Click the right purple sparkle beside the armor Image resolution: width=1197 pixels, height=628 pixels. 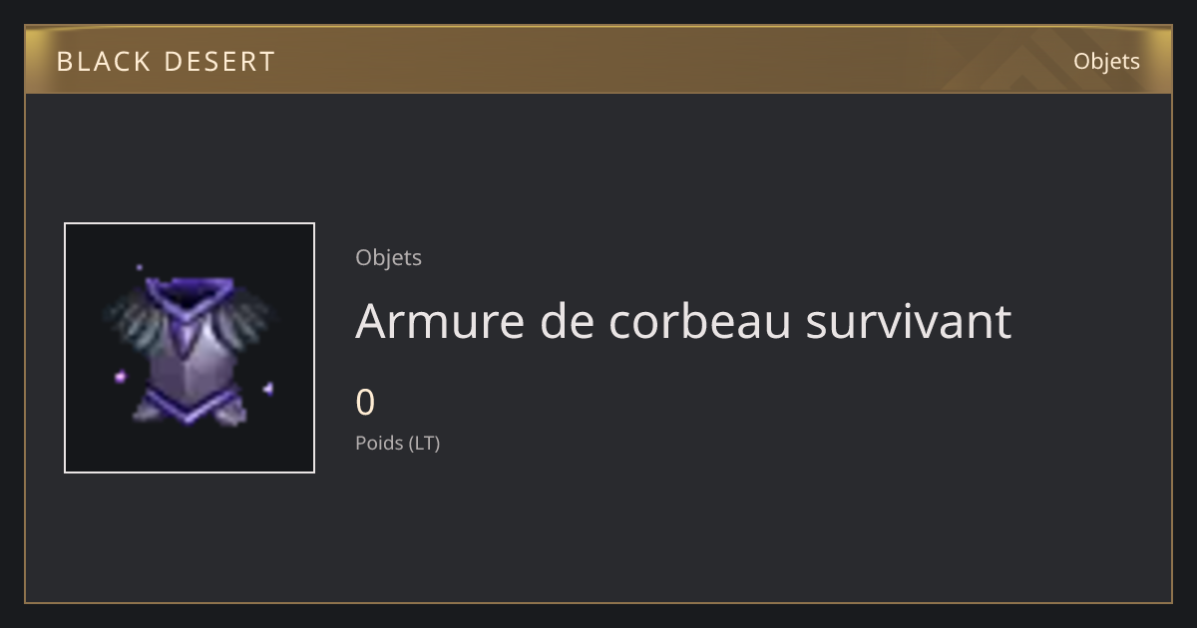267,389
